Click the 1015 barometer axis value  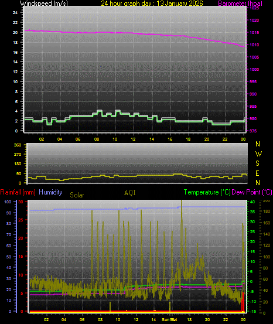[x=254, y=33]
